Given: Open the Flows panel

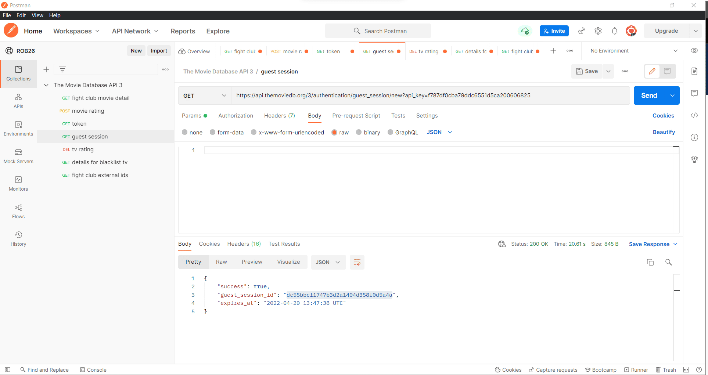Looking at the screenshot, I should click(18, 211).
